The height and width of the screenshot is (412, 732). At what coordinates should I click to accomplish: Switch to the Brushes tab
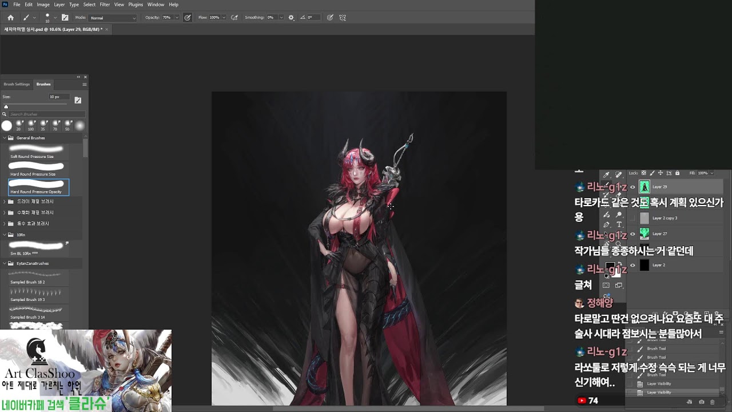coord(43,84)
